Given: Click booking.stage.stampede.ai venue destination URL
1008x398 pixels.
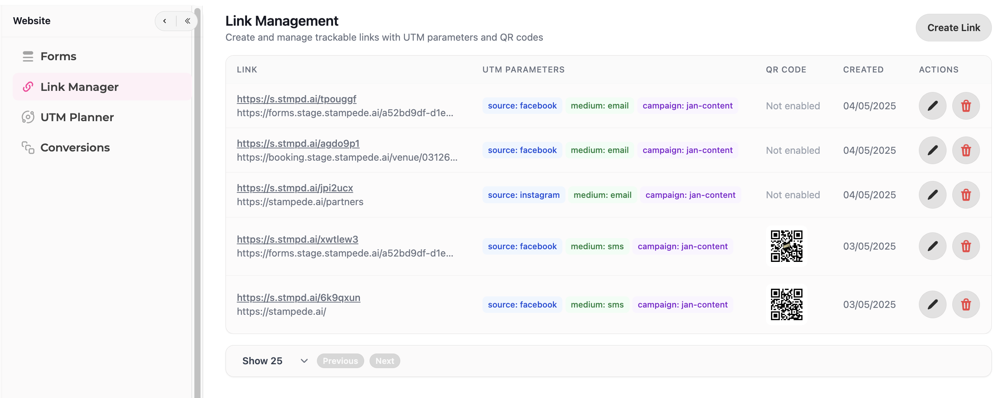Looking at the screenshot, I should (x=347, y=158).
